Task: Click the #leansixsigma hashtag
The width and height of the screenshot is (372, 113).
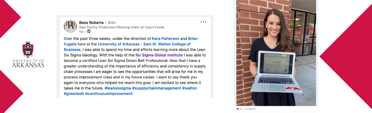Action: (117, 88)
